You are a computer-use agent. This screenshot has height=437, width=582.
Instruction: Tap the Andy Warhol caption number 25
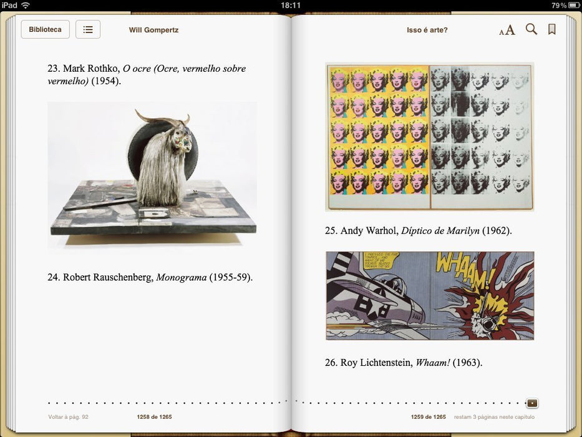pyautogui.click(x=331, y=231)
